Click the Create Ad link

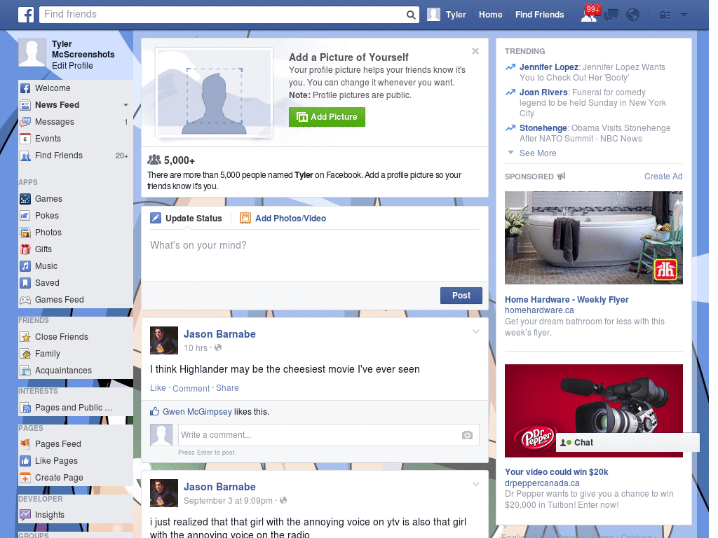pyautogui.click(x=663, y=177)
